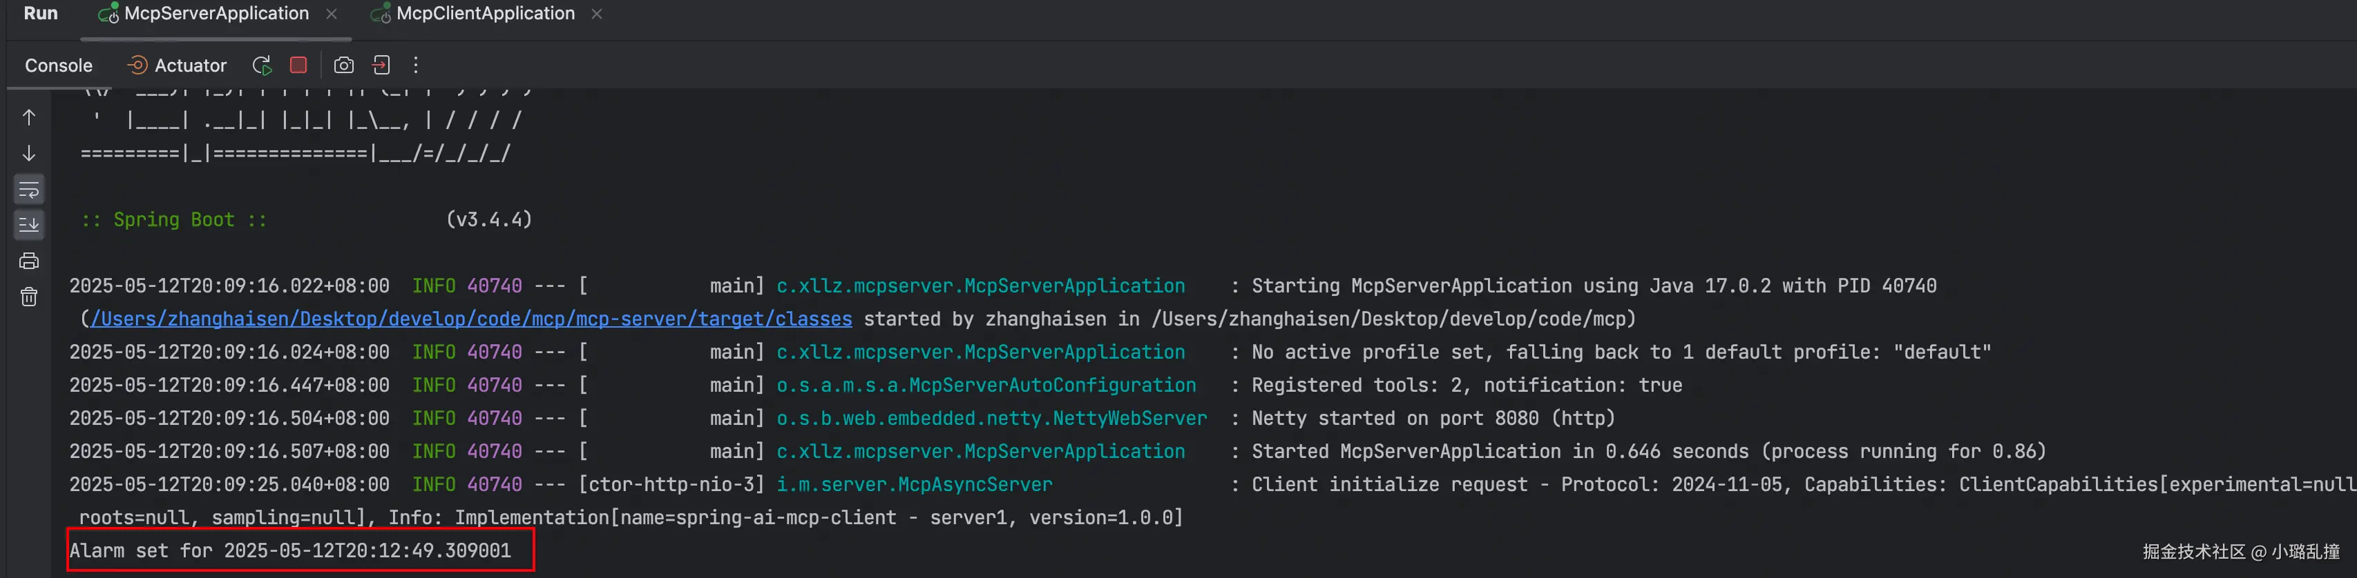Image resolution: width=2357 pixels, height=578 pixels.
Task: Close the McpClientApplication run tab
Action: click(x=597, y=14)
